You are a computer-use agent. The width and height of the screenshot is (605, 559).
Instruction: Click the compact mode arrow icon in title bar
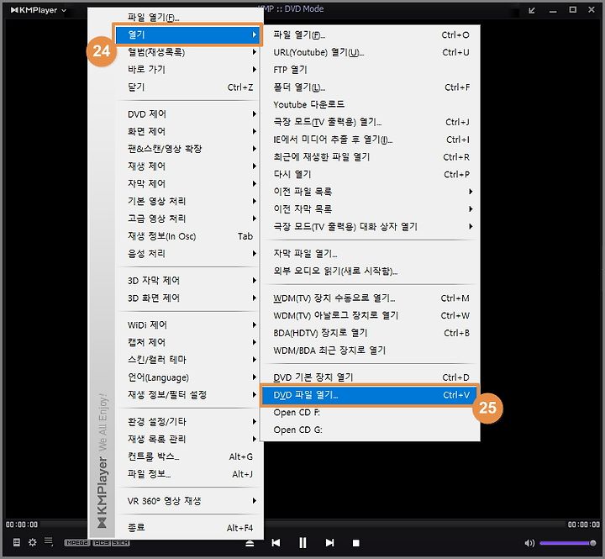click(x=532, y=10)
